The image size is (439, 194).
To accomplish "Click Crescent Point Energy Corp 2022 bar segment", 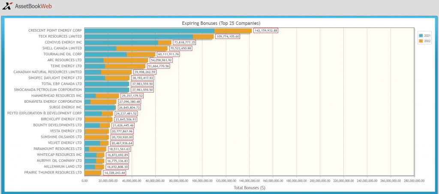I will pyautogui.click(x=233, y=30).
